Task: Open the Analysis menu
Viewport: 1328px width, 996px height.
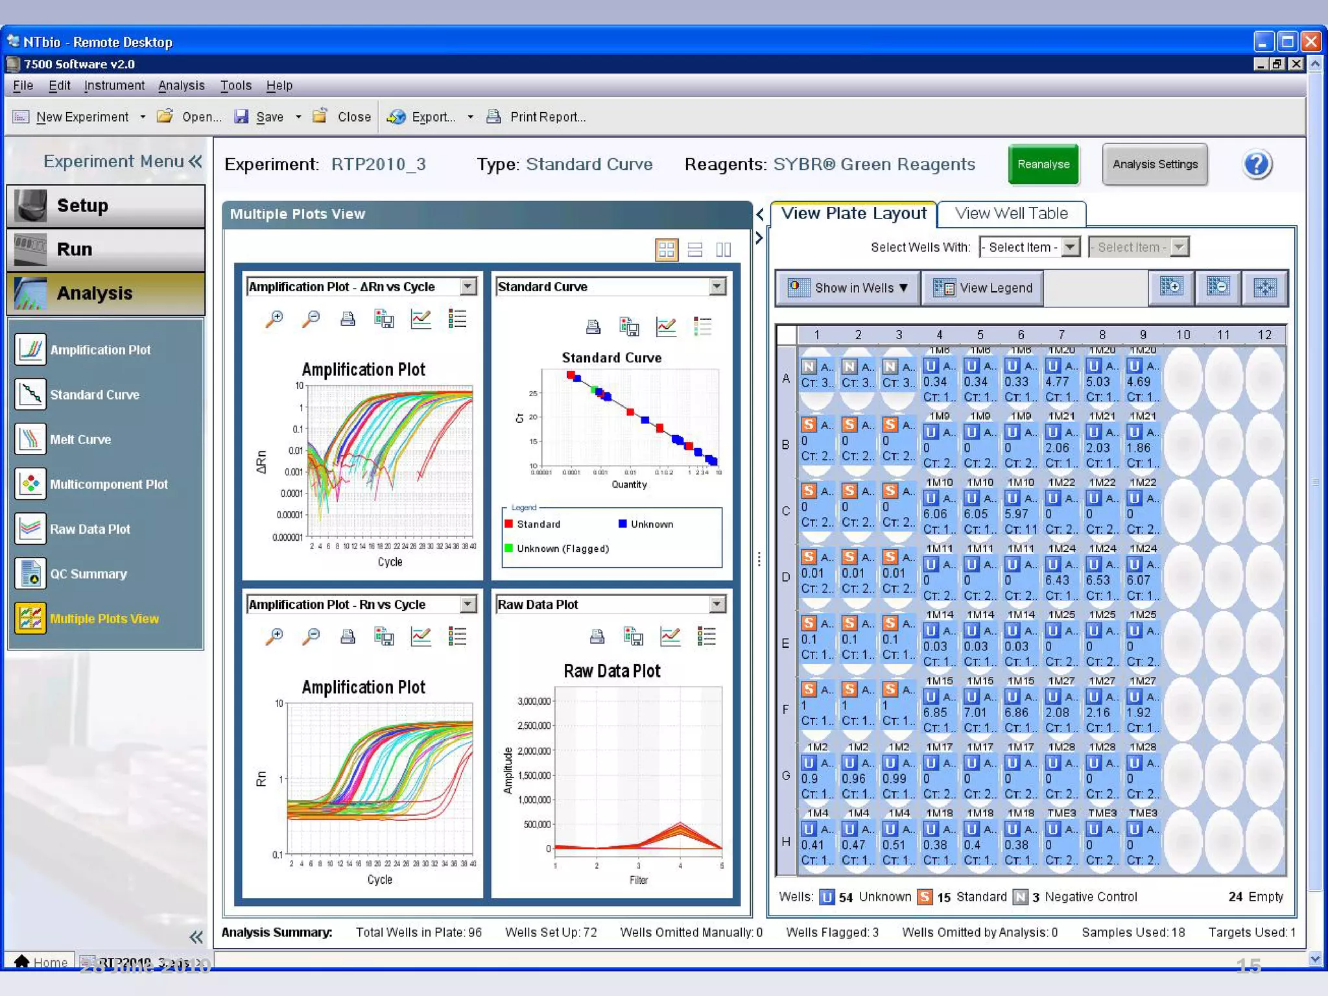Action: 181,85
